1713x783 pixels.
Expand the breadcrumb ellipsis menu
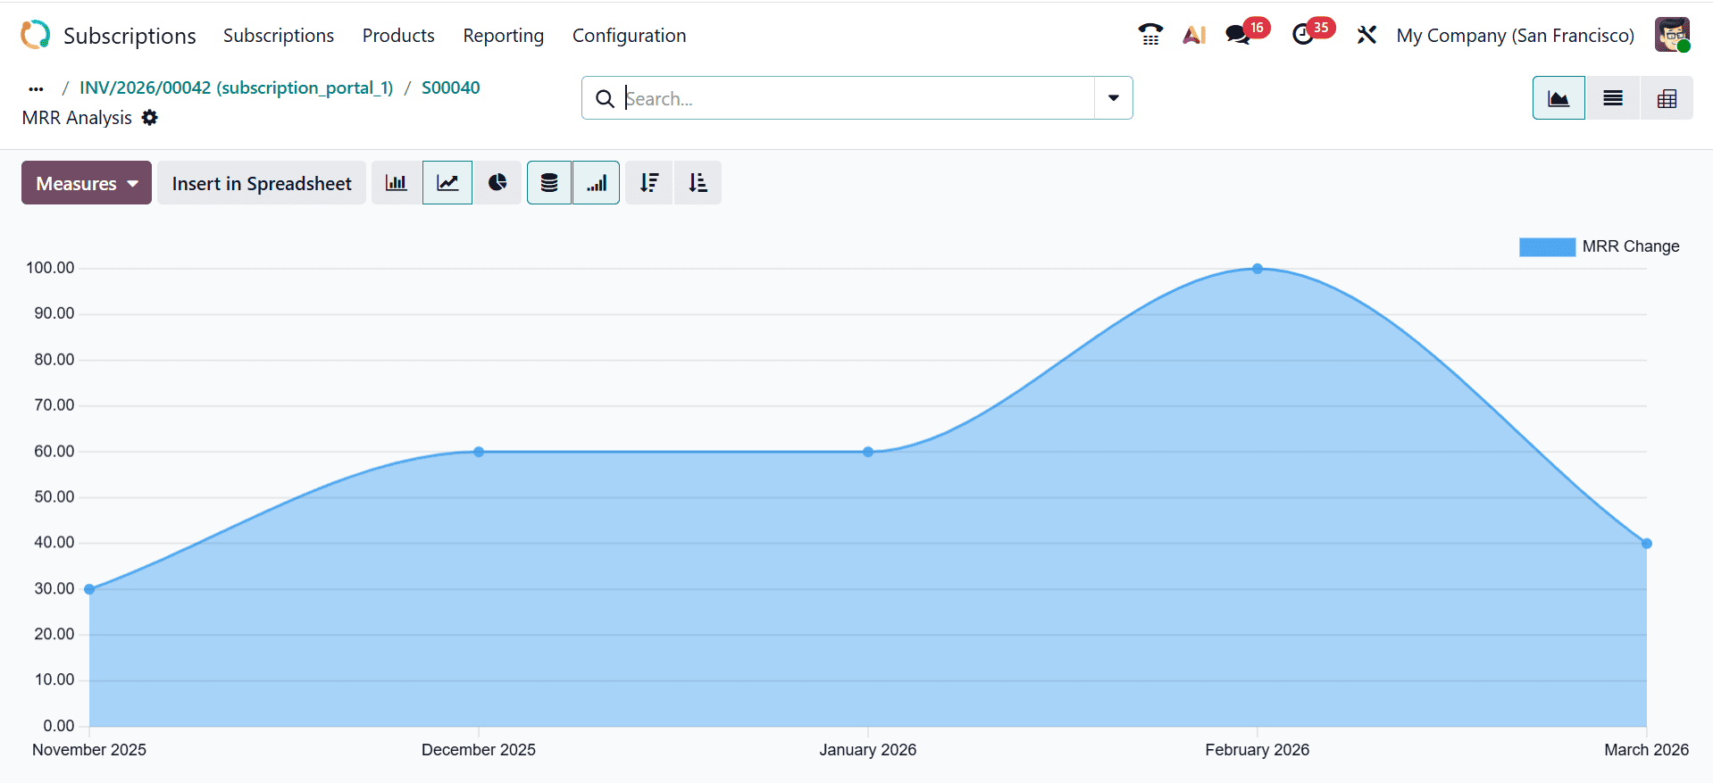click(x=36, y=88)
